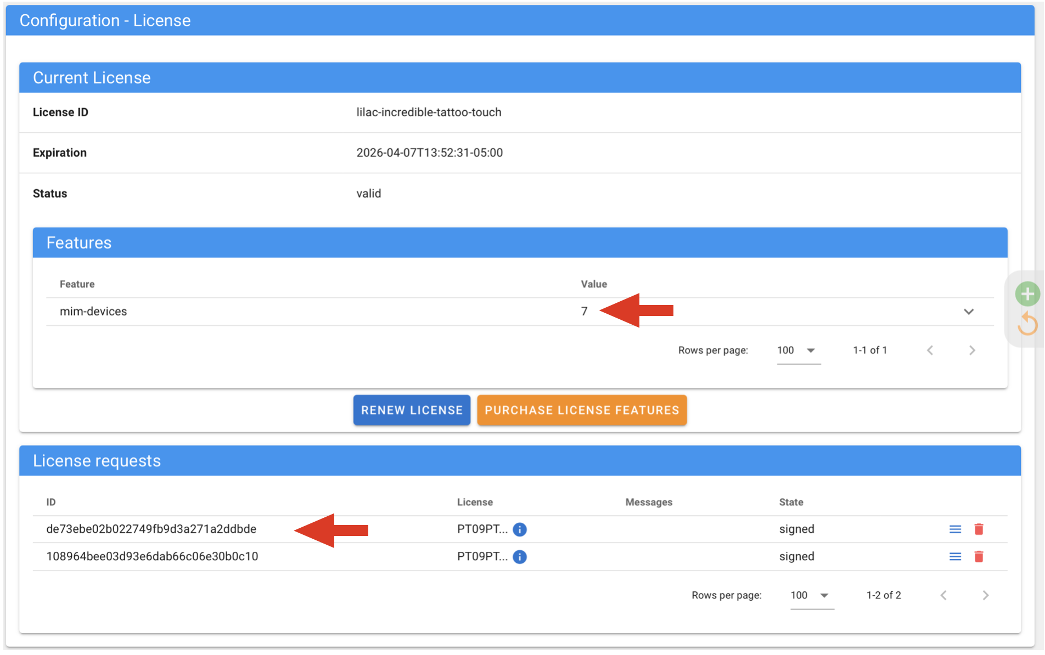Click the orange refresh arrow icon
1045x655 pixels.
click(x=1027, y=324)
